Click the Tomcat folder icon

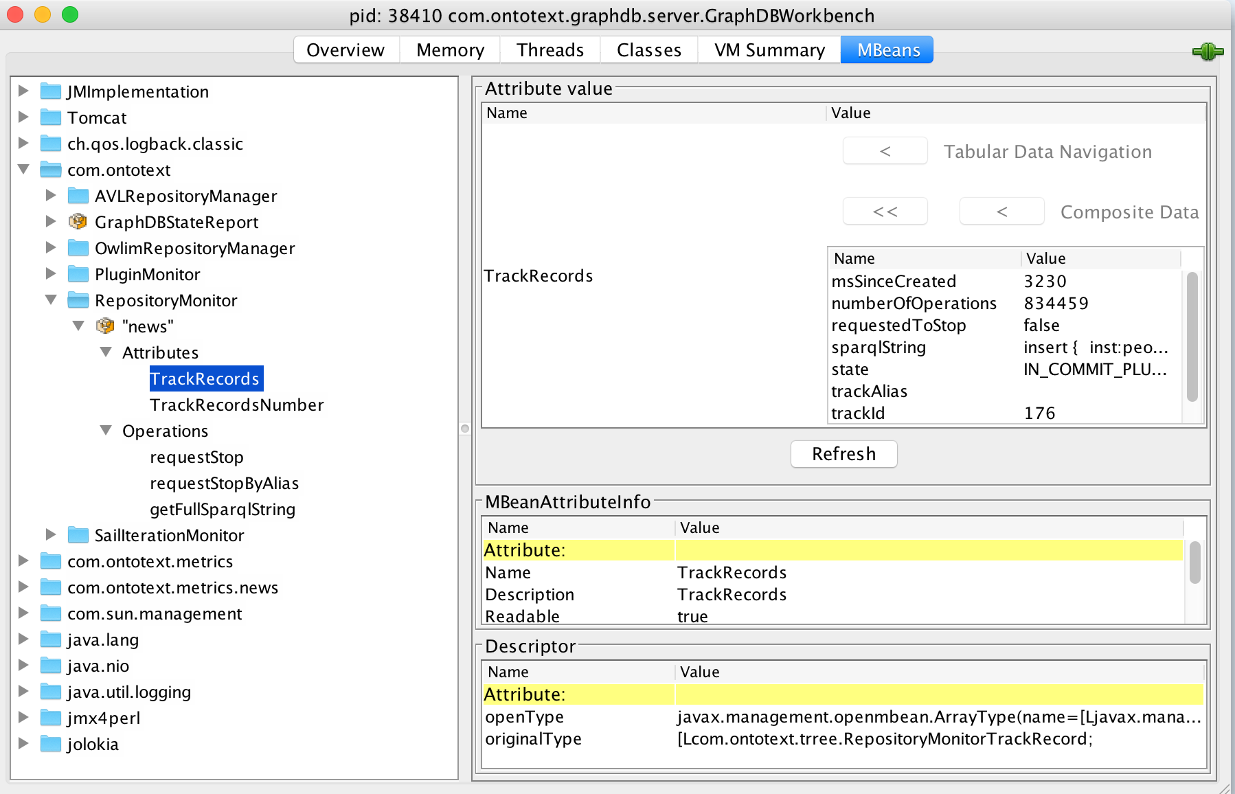(x=51, y=117)
